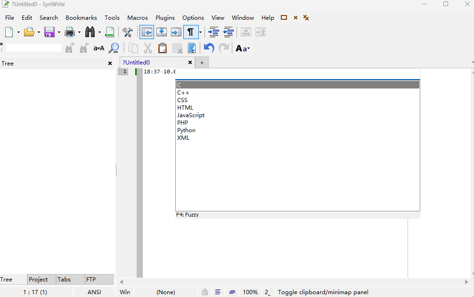Open Find with the black binoculars icon
474x297 pixels.
(x=90, y=32)
